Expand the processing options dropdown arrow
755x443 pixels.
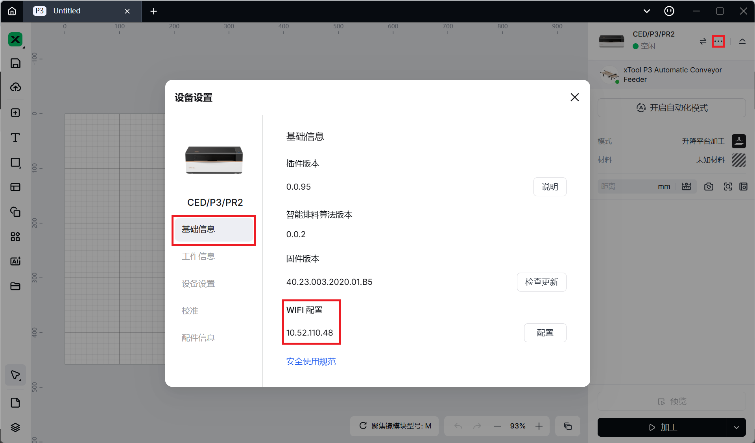[x=736, y=427]
